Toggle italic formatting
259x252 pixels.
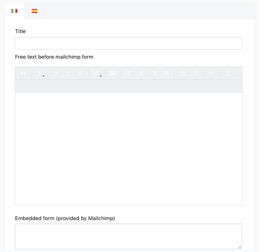click(x=68, y=73)
